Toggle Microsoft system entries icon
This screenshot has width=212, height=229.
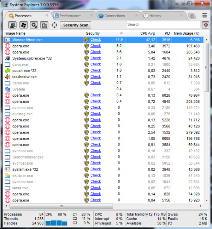pos(24,25)
